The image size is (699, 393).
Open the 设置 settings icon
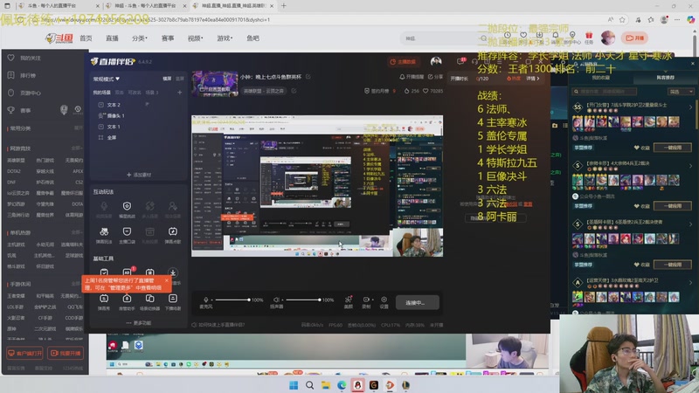[384, 301]
